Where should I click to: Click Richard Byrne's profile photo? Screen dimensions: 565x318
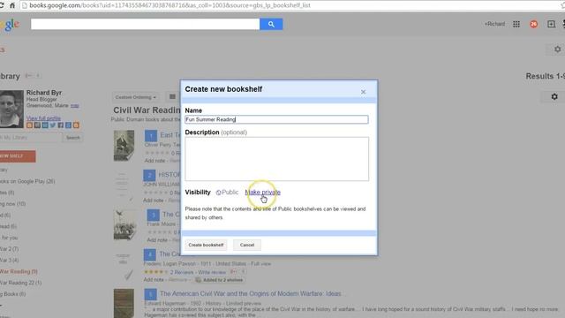point(11,109)
